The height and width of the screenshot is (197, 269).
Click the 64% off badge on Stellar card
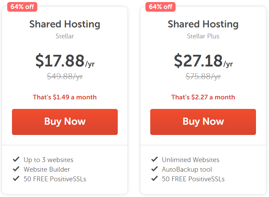(22, 7)
